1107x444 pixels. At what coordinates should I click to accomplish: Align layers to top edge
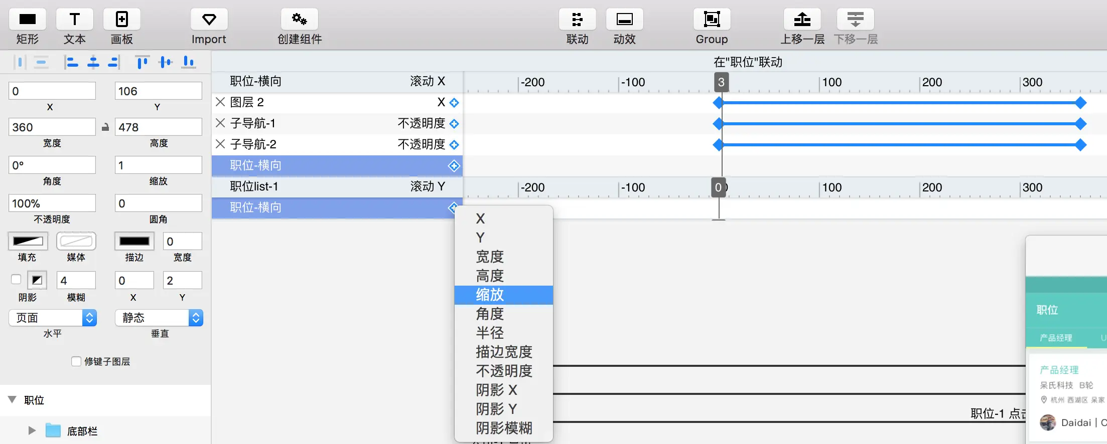point(143,62)
